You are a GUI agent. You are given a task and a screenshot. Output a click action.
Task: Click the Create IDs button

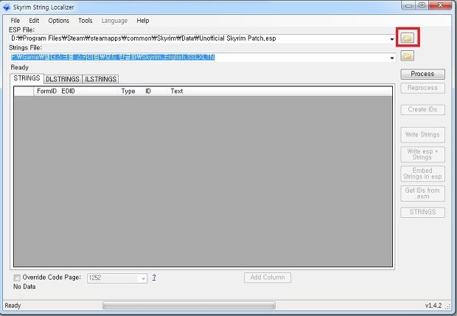point(422,109)
